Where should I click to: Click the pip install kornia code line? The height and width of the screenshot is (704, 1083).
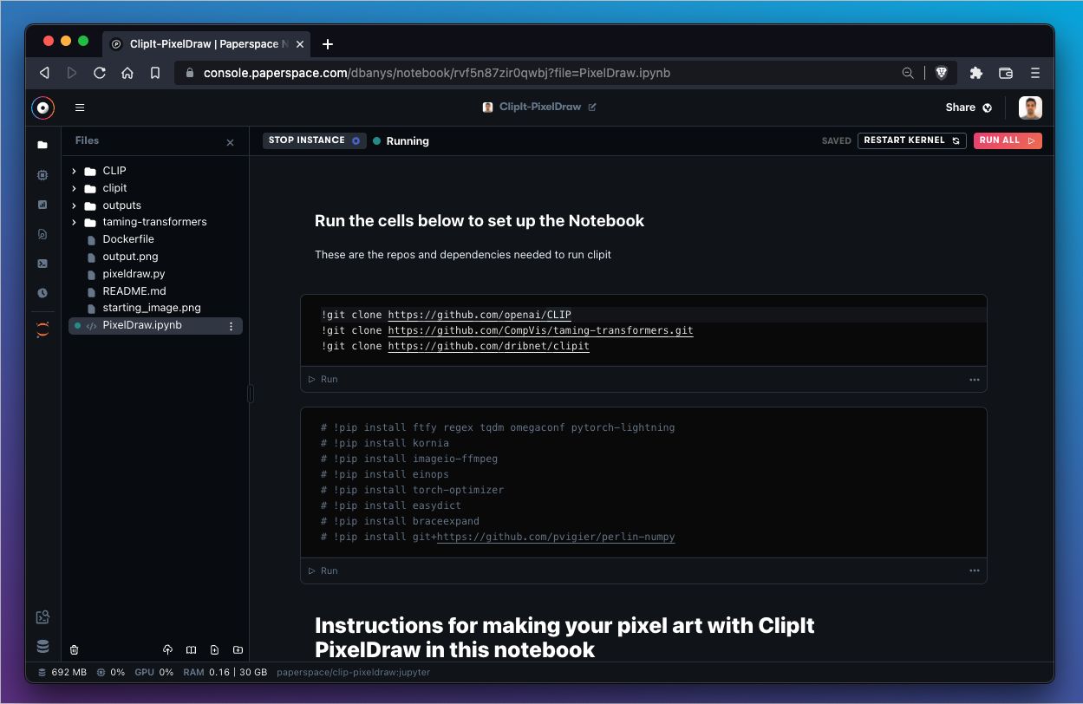click(x=385, y=444)
